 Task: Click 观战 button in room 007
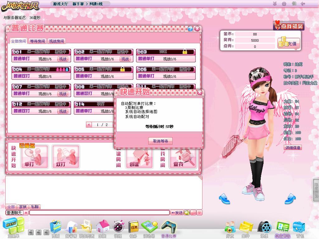[x=63, y=94]
